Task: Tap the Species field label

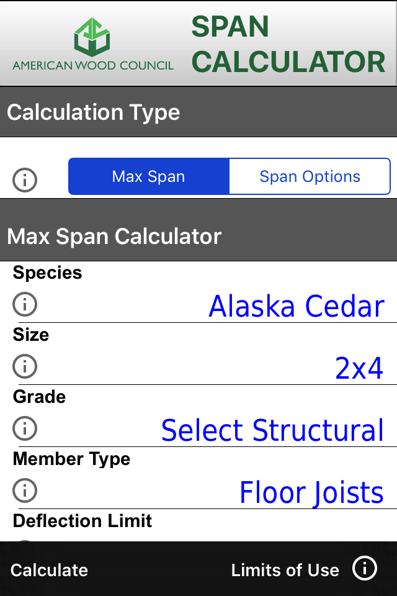Action: pos(47,273)
